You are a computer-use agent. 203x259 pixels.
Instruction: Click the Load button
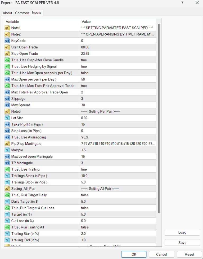click(182, 232)
